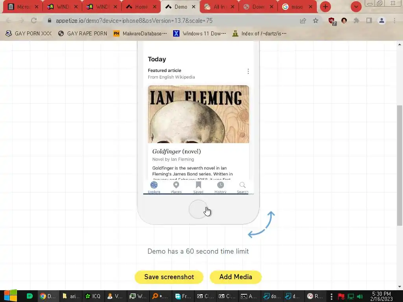Screen dimensions: 403x302
Task: Open a new tab with plus button
Action: [x=325, y=7]
